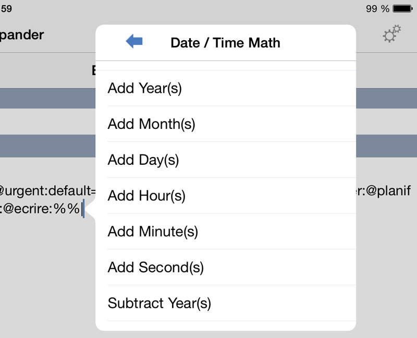The height and width of the screenshot is (338, 417).
Task: Tap the blue back arrow
Action: pos(134,41)
